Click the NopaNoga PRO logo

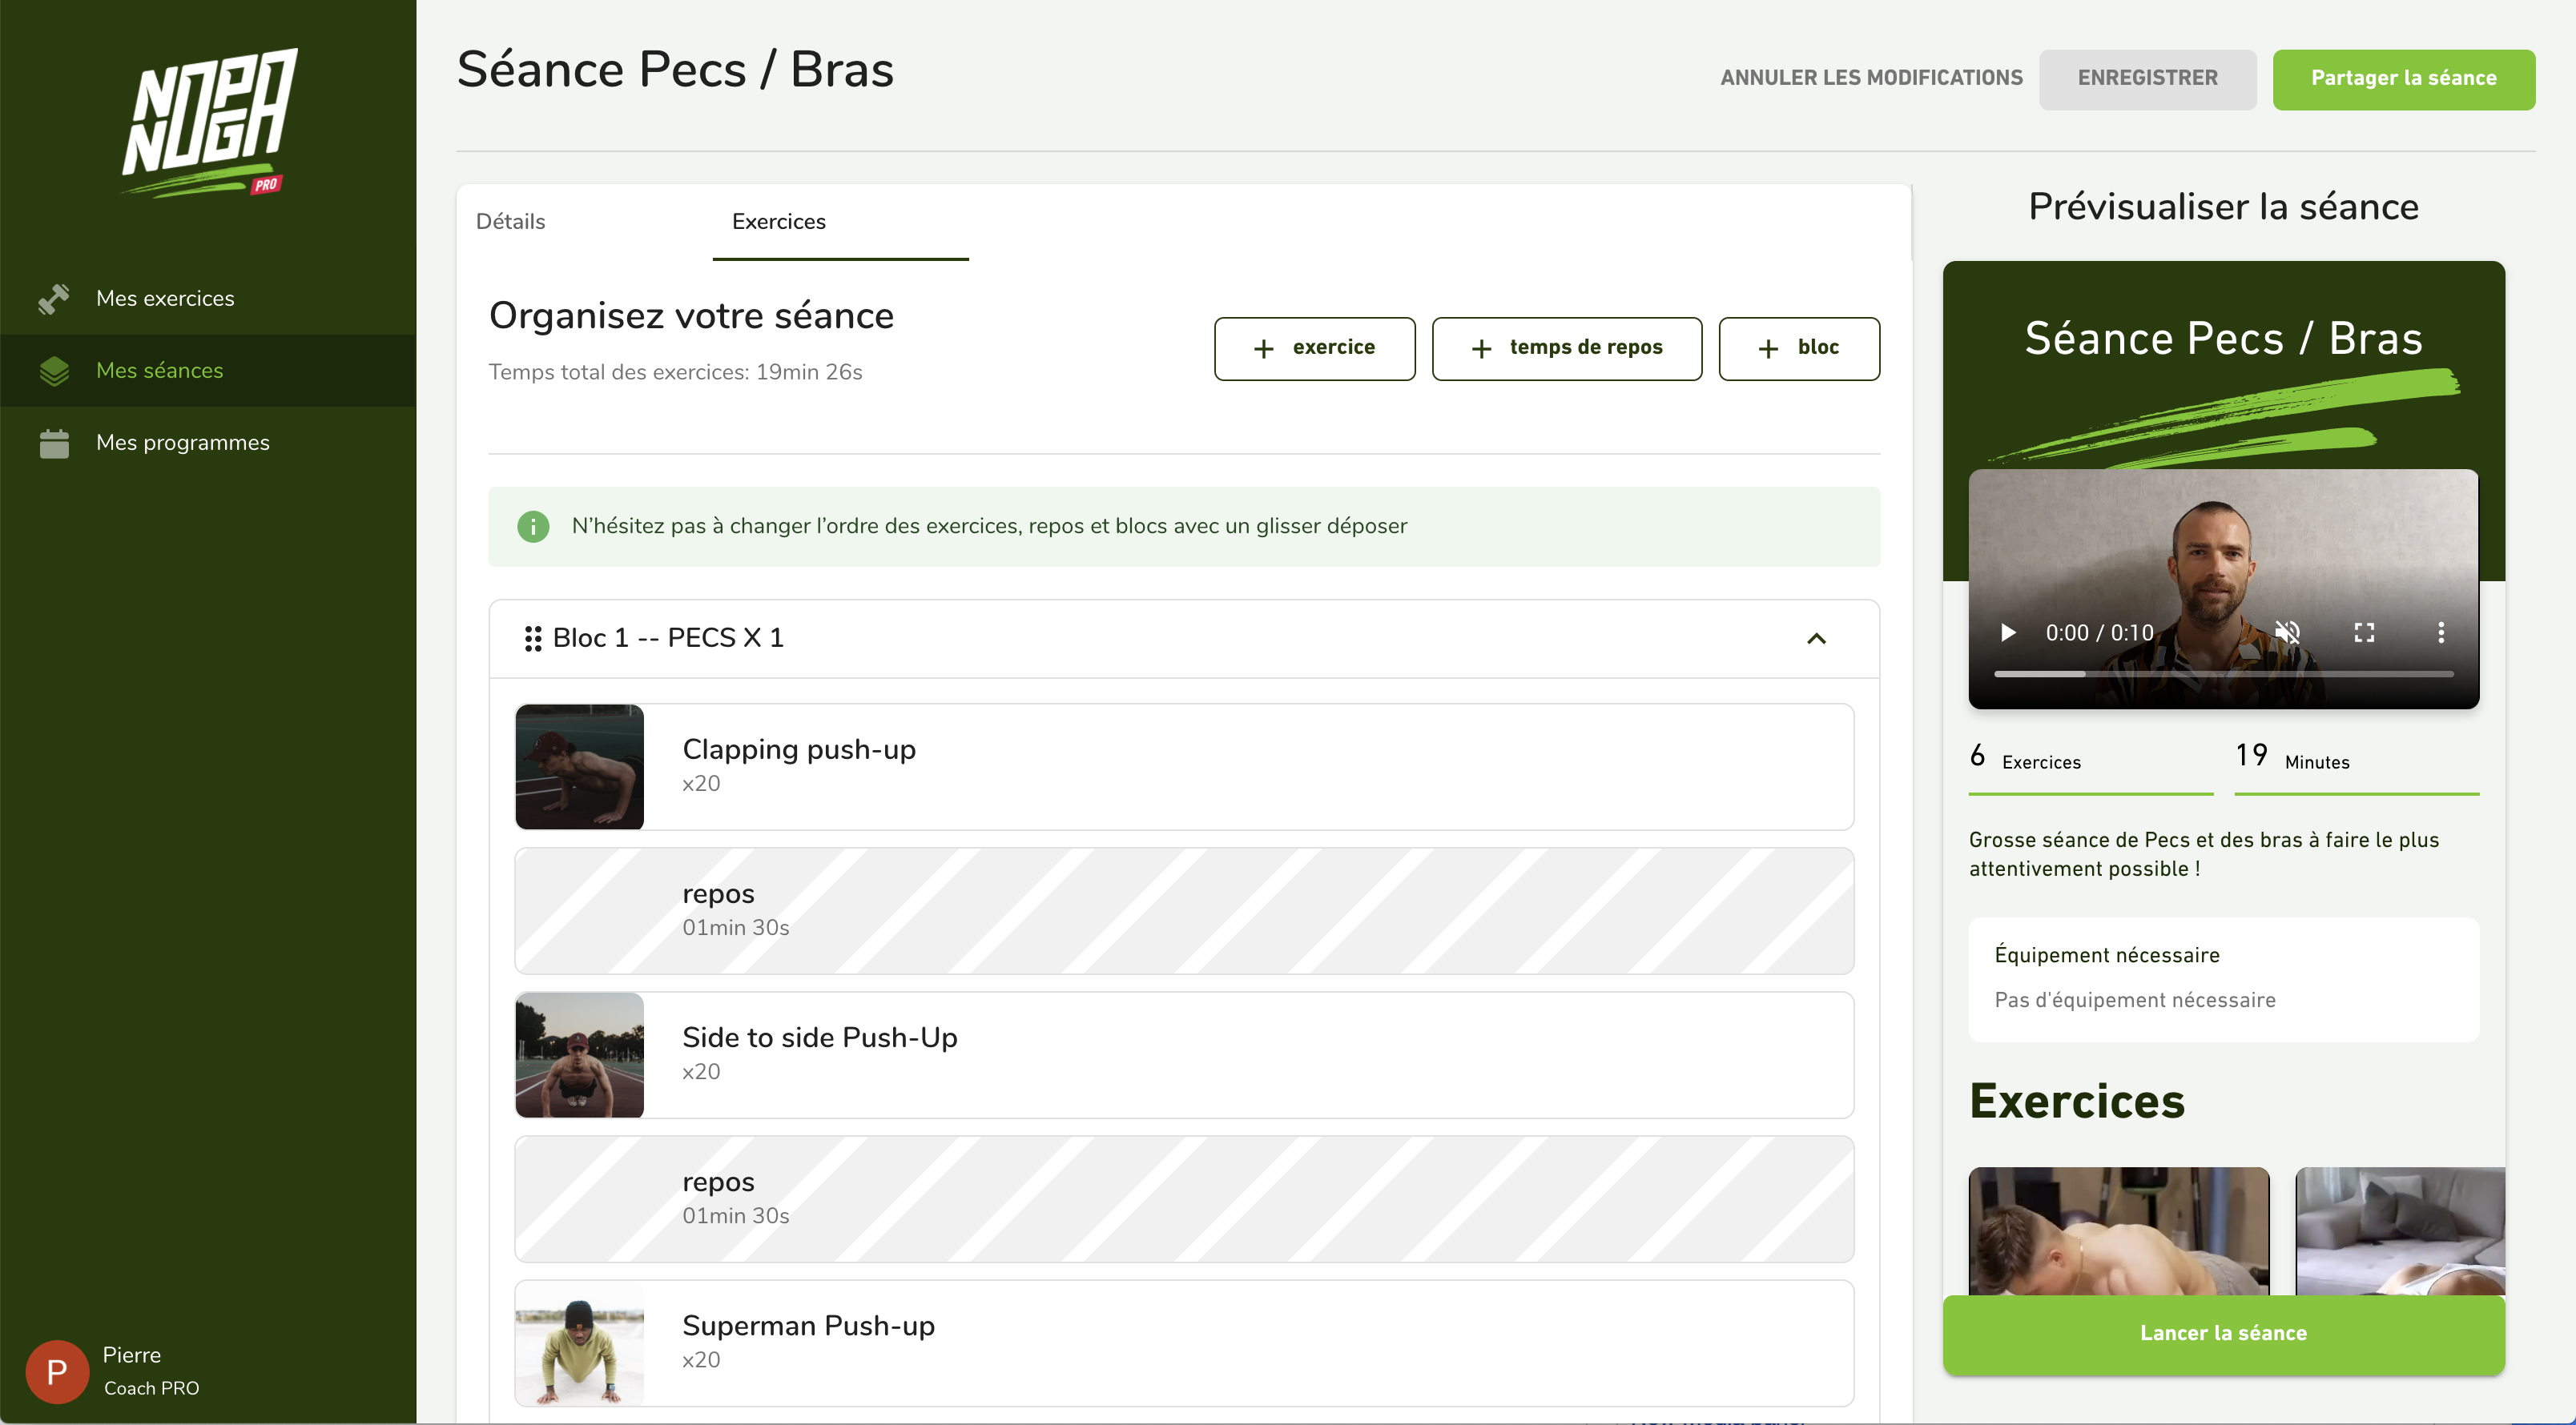tap(209, 122)
